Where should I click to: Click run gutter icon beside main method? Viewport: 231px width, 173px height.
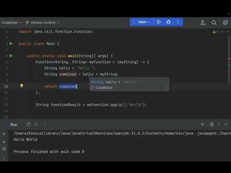tap(11, 56)
